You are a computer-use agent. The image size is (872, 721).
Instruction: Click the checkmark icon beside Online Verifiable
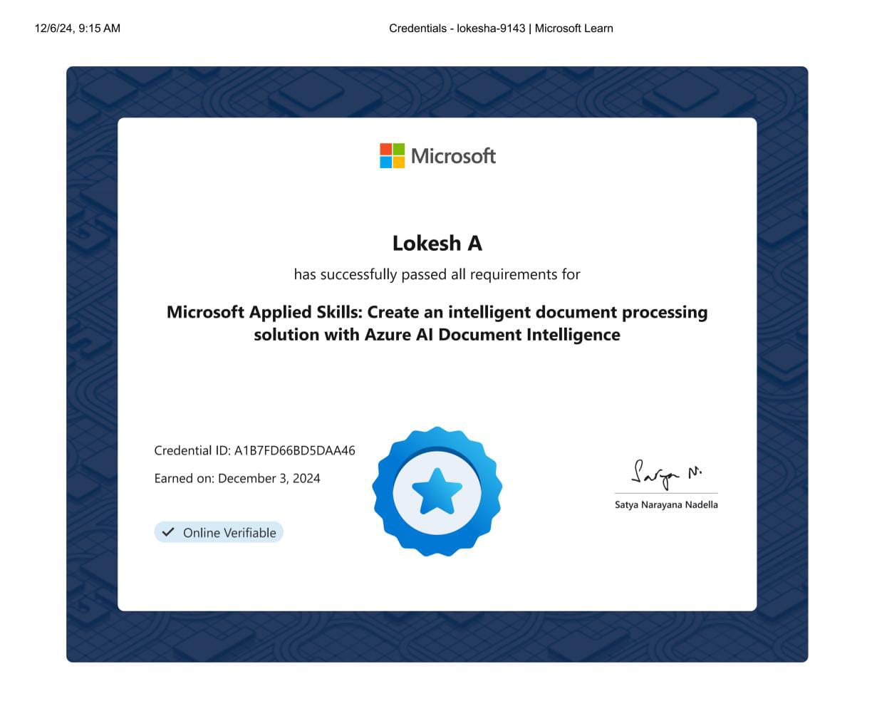click(168, 532)
